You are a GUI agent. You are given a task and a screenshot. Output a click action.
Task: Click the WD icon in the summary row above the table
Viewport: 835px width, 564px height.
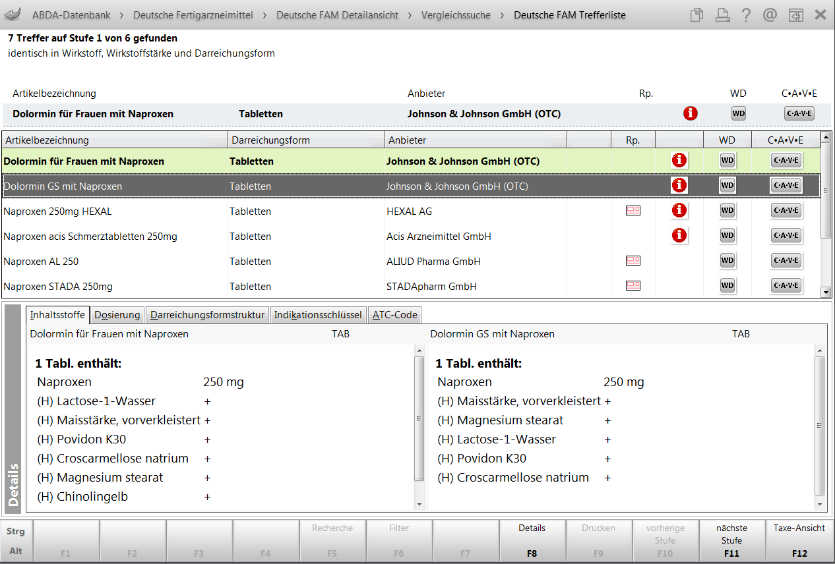click(738, 113)
